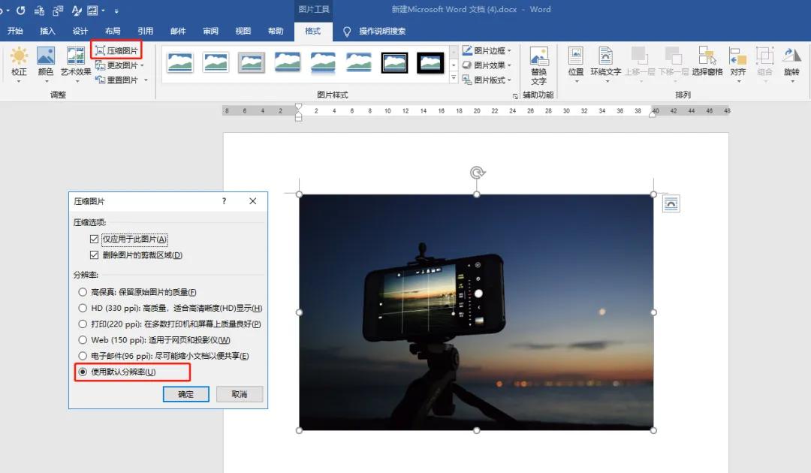Expand the 图片效果 (Picture Effects) dropdown
This screenshot has width=811, height=473.
[487, 65]
